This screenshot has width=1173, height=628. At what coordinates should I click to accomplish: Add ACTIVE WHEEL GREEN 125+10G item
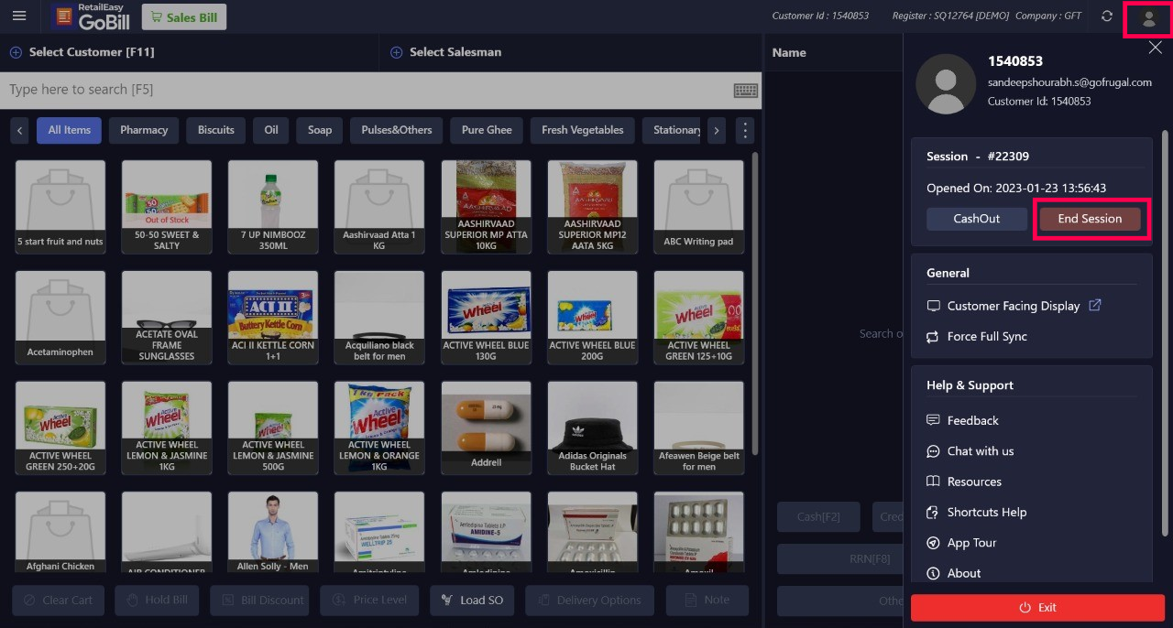(x=698, y=317)
